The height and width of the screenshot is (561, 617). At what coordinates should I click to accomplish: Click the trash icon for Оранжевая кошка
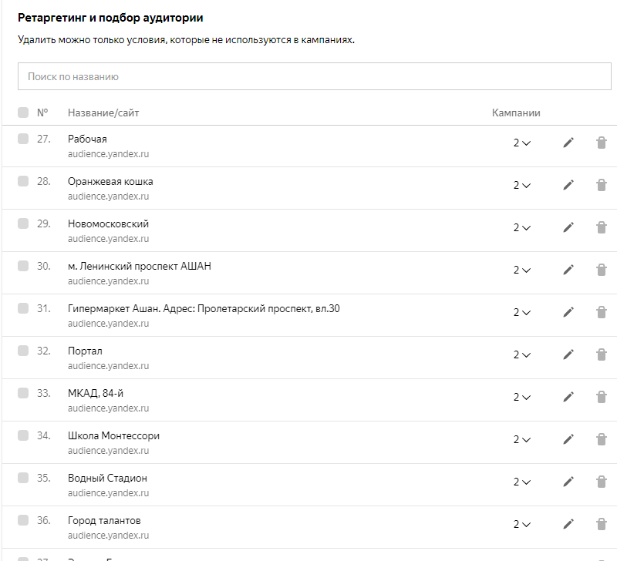click(x=602, y=185)
